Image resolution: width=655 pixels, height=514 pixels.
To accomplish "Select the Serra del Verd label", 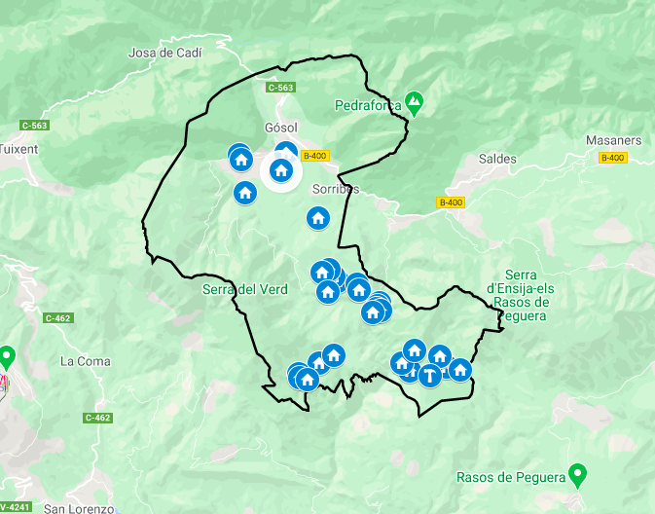I will point(245,289).
